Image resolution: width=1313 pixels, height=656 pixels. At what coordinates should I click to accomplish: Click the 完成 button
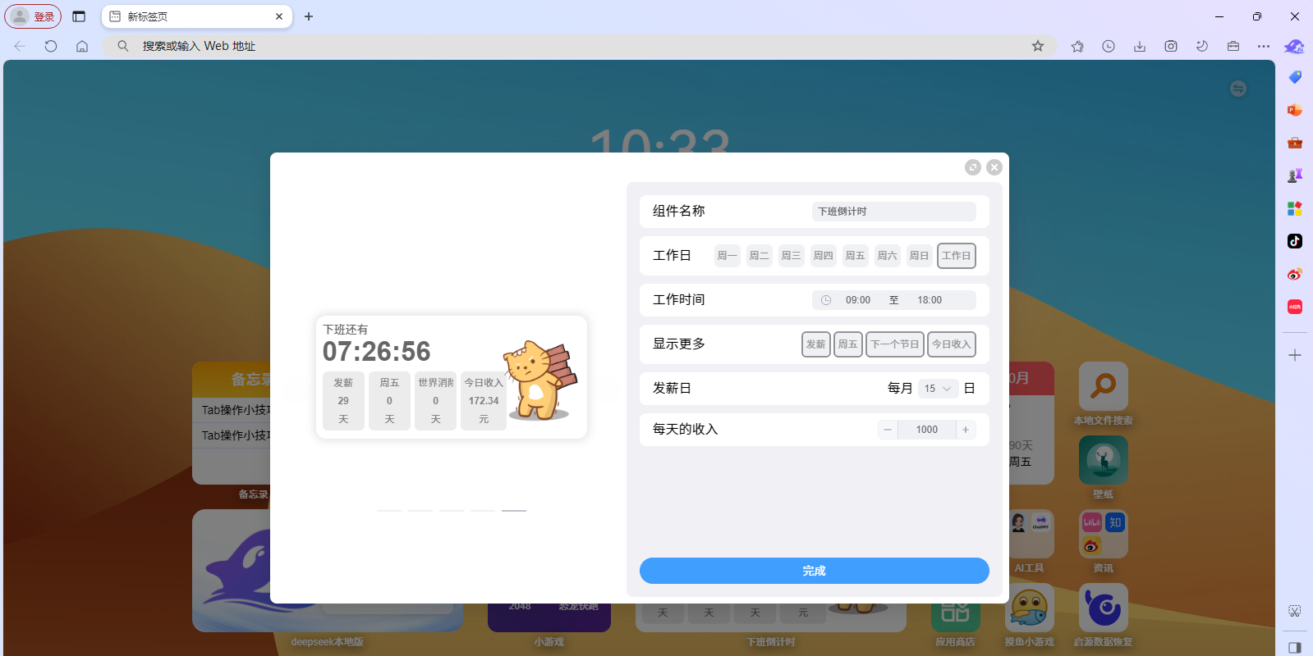coord(814,571)
